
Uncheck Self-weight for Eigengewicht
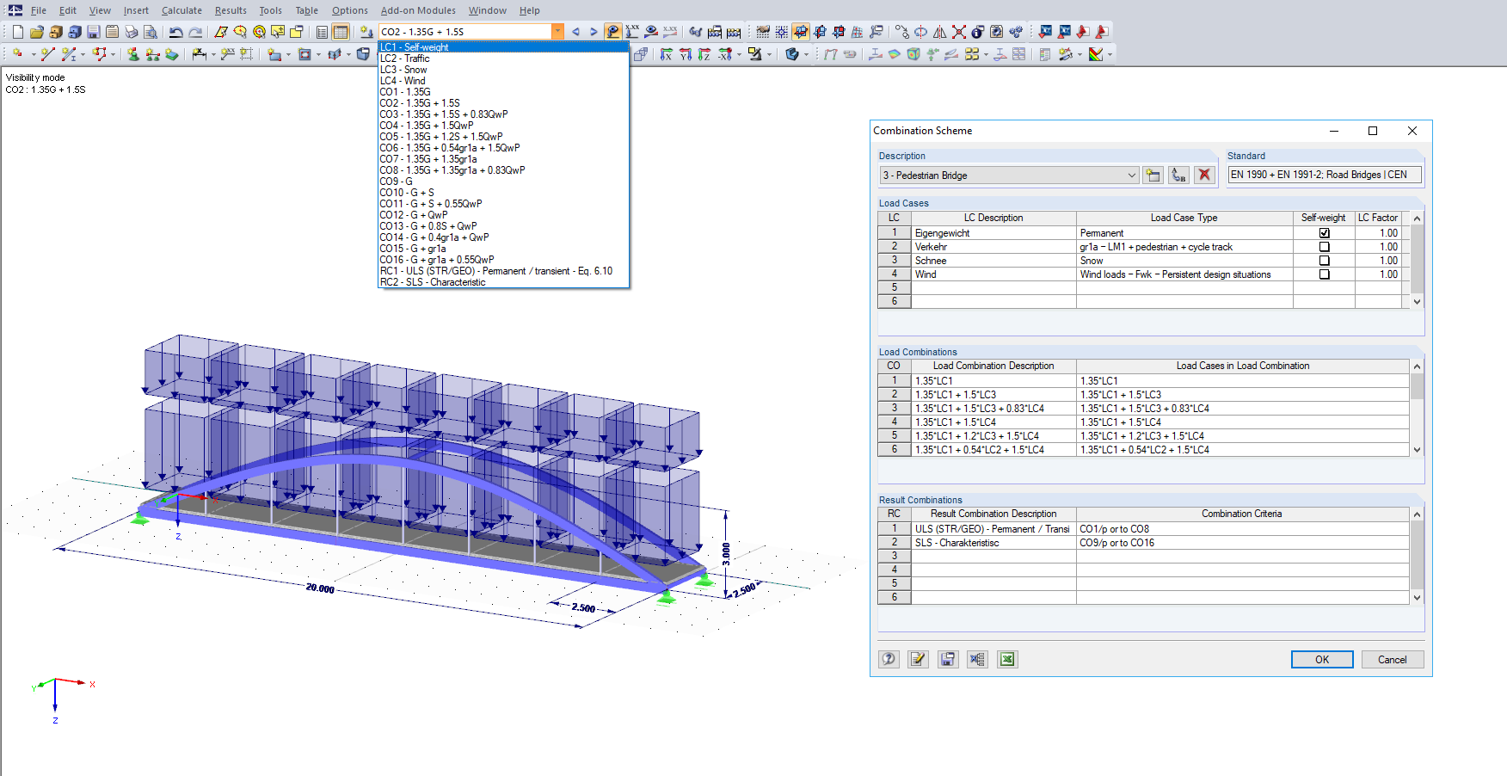coord(1324,233)
